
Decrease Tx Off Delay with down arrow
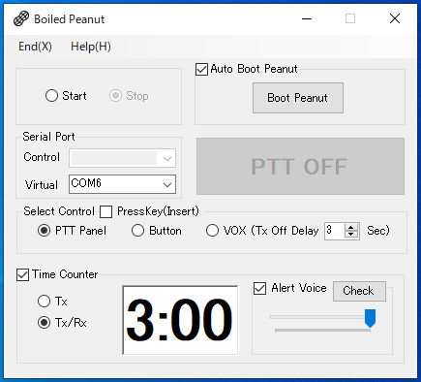pyautogui.click(x=351, y=235)
